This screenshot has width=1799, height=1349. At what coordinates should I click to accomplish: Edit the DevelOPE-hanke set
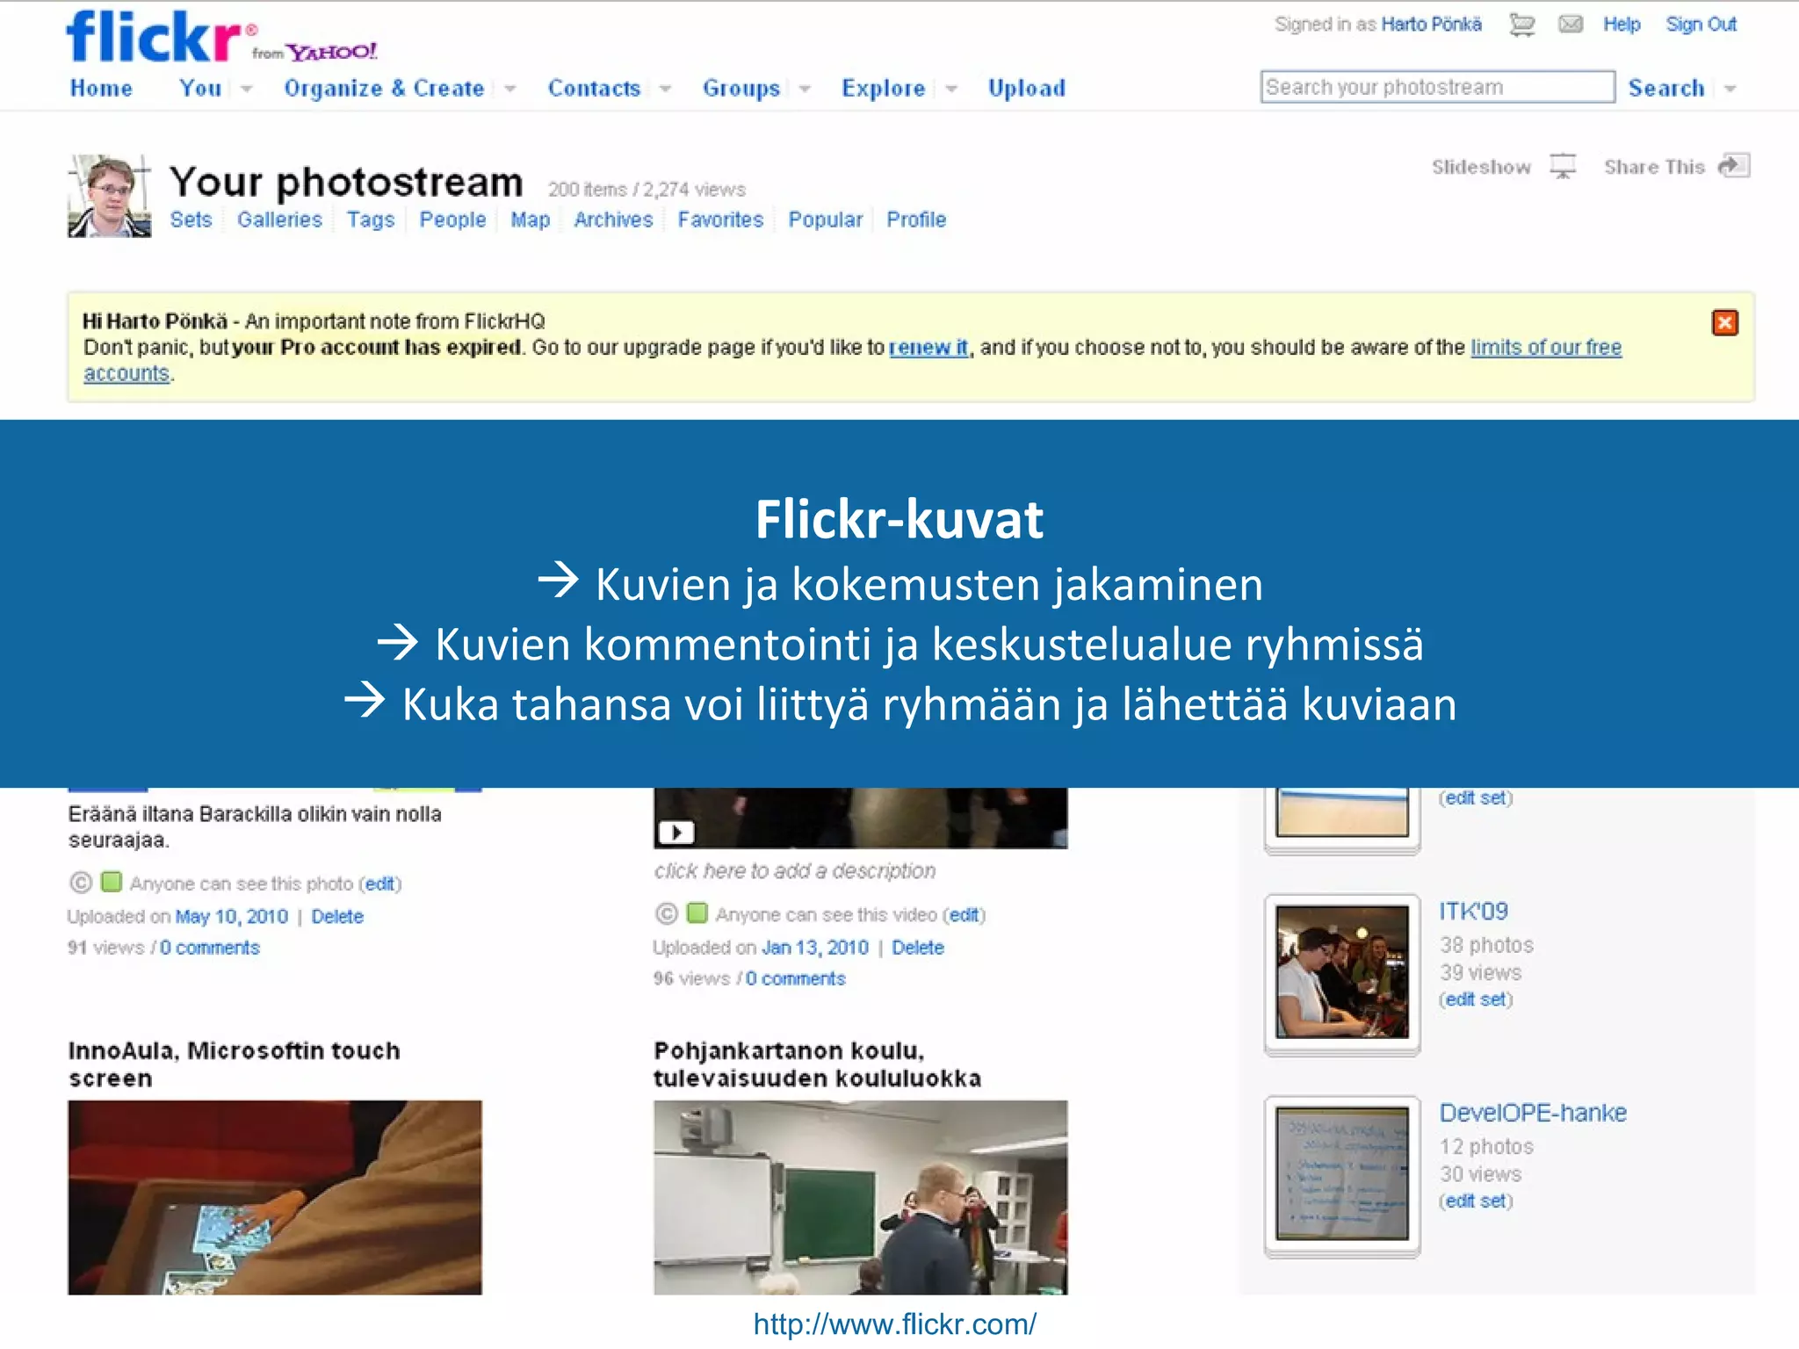(x=1475, y=1201)
